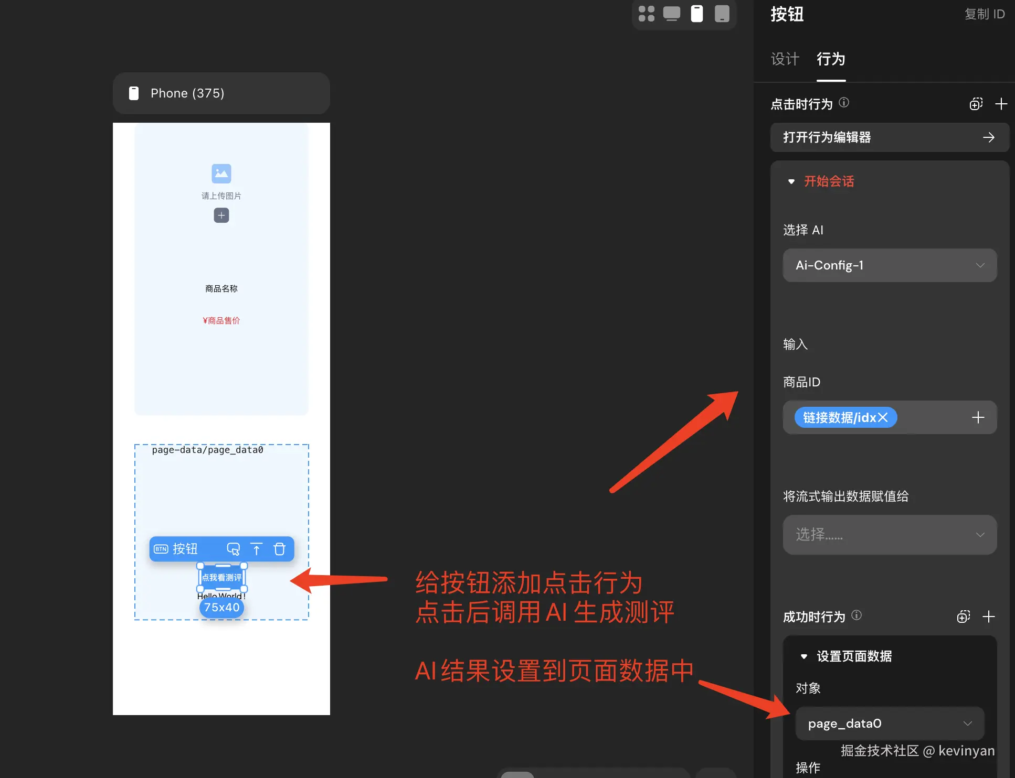Click copy icon beside 点击时行为 plus
This screenshot has width=1015, height=778.
click(976, 104)
